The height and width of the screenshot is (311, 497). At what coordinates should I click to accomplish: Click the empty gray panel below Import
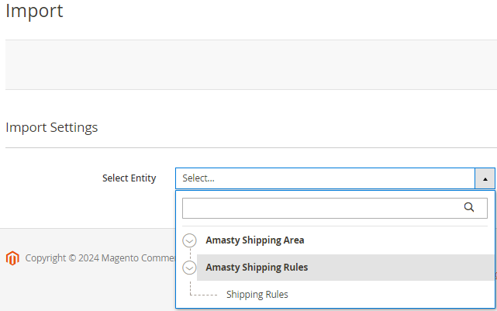[x=251, y=64]
